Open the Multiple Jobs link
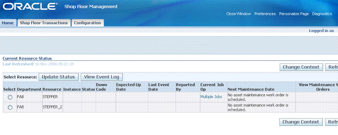338x135 pixels. tap(211, 97)
